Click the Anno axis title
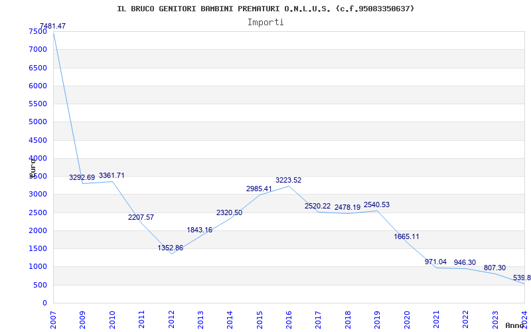The image size is (531, 332). pos(515,326)
